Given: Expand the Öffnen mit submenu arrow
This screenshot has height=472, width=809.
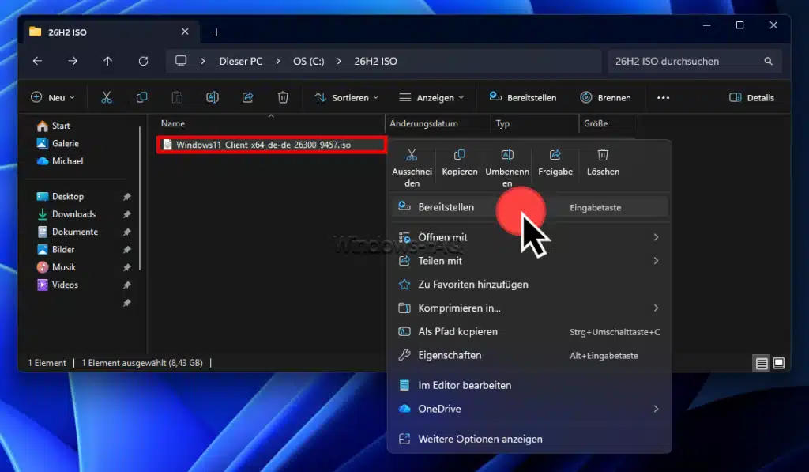Looking at the screenshot, I should click(656, 237).
